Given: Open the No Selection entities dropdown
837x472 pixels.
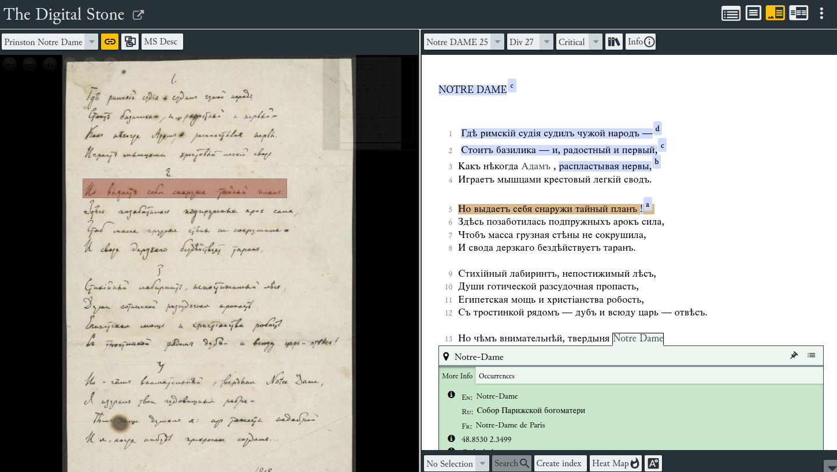Looking at the screenshot, I should 456,463.
